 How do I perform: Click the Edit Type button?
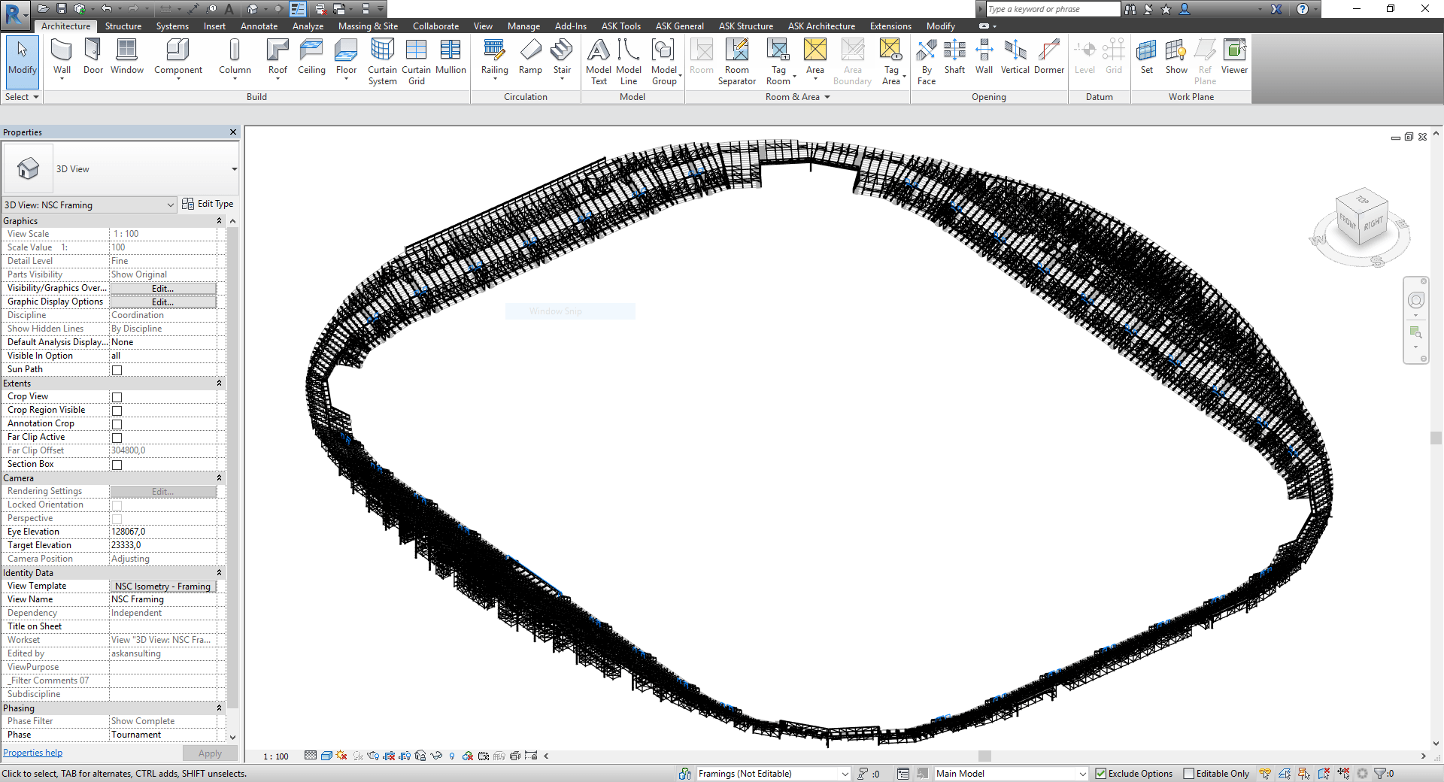click(208, 204)
